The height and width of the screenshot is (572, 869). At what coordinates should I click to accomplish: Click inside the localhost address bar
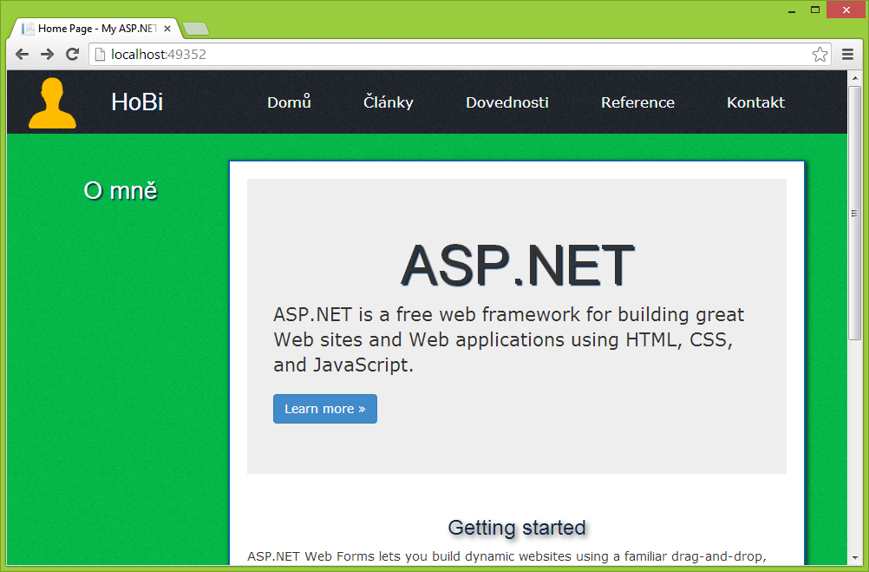pos(347,54)
